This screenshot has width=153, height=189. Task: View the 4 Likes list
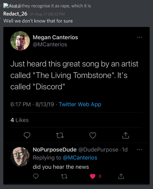20,120
